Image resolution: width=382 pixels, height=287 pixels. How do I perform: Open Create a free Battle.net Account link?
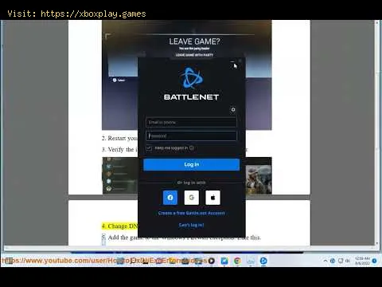tap(191, 213)
